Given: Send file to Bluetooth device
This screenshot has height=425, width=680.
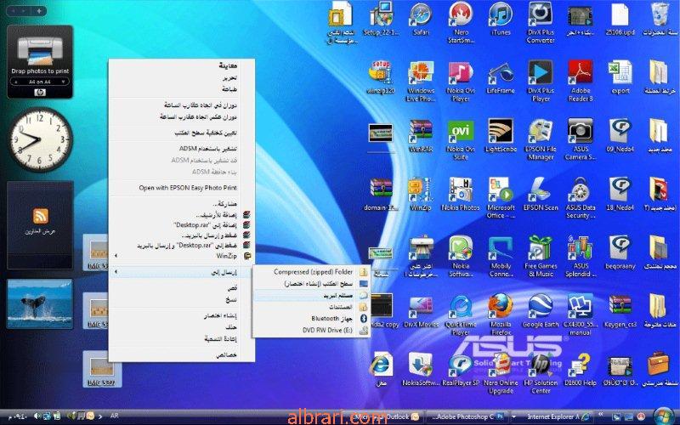Looking at the screenshot, I should [x=311, y=318].
